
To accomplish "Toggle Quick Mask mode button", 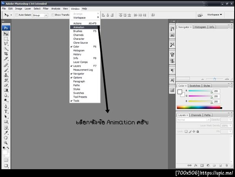I will [6, 160].
